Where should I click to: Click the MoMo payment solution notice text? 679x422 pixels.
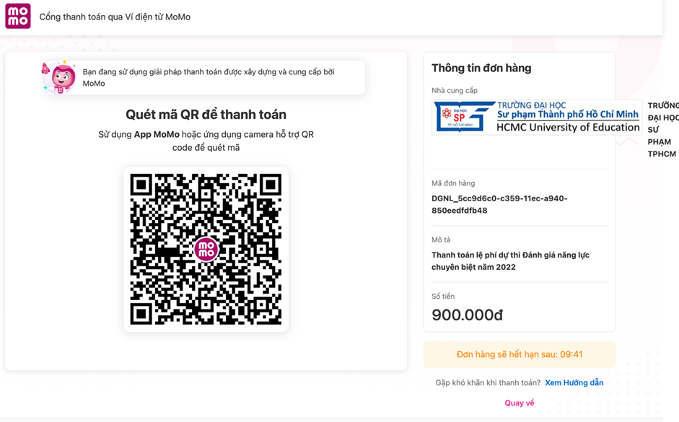click(x=209, y=77)
